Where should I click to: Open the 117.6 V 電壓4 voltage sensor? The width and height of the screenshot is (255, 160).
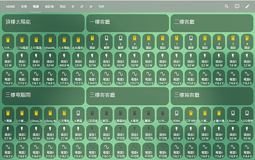click(x=50, y=151)
